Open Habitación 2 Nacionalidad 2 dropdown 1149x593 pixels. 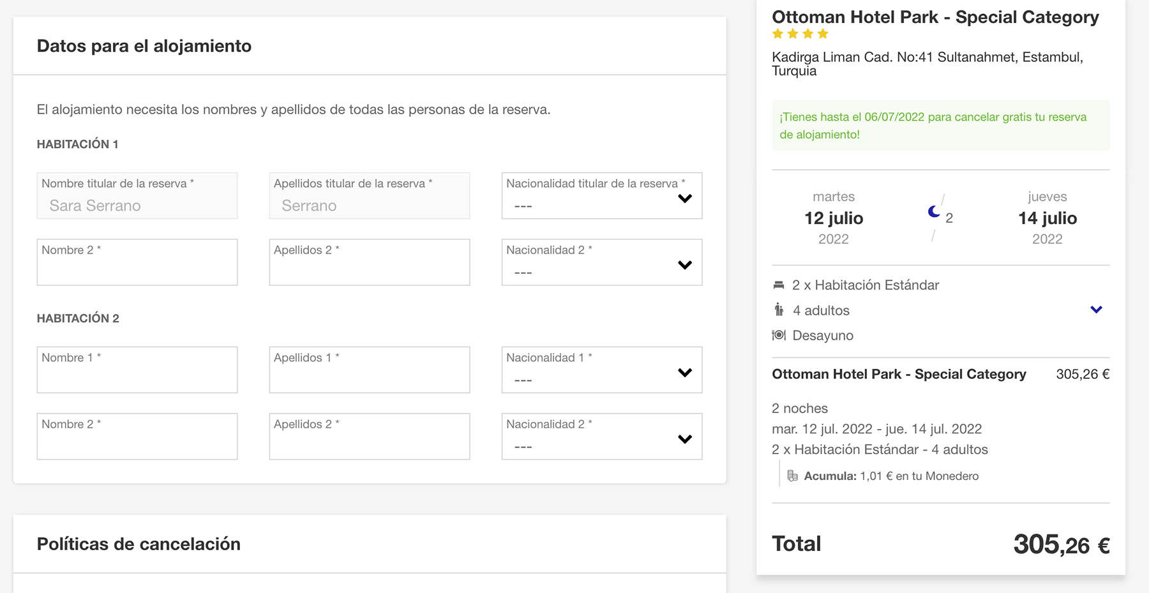click(x=602, y=436)
